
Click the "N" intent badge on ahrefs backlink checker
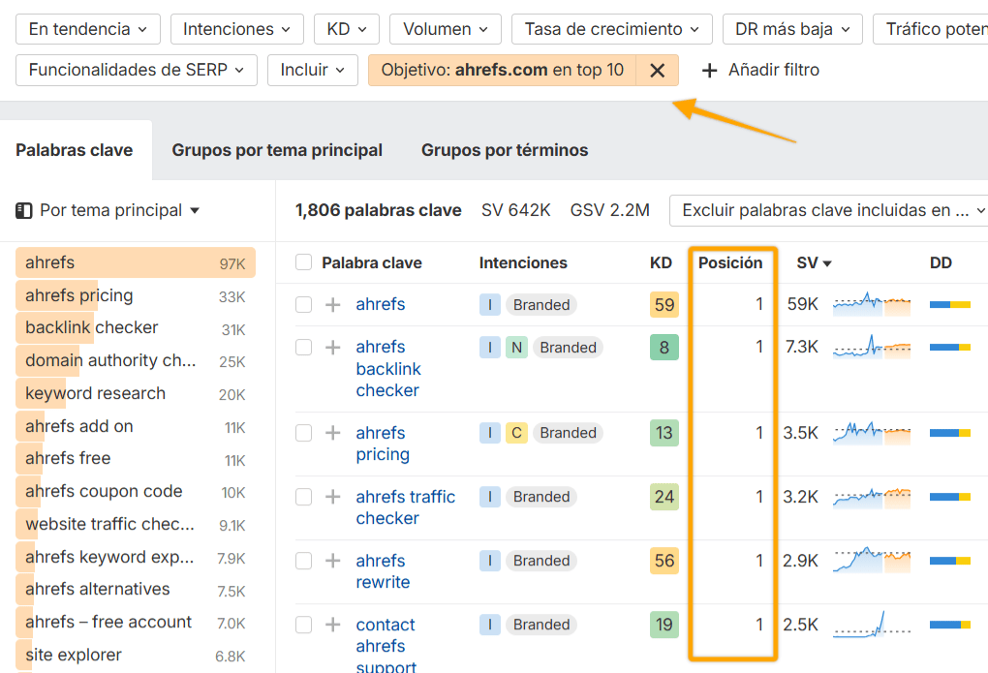(517, 347)
